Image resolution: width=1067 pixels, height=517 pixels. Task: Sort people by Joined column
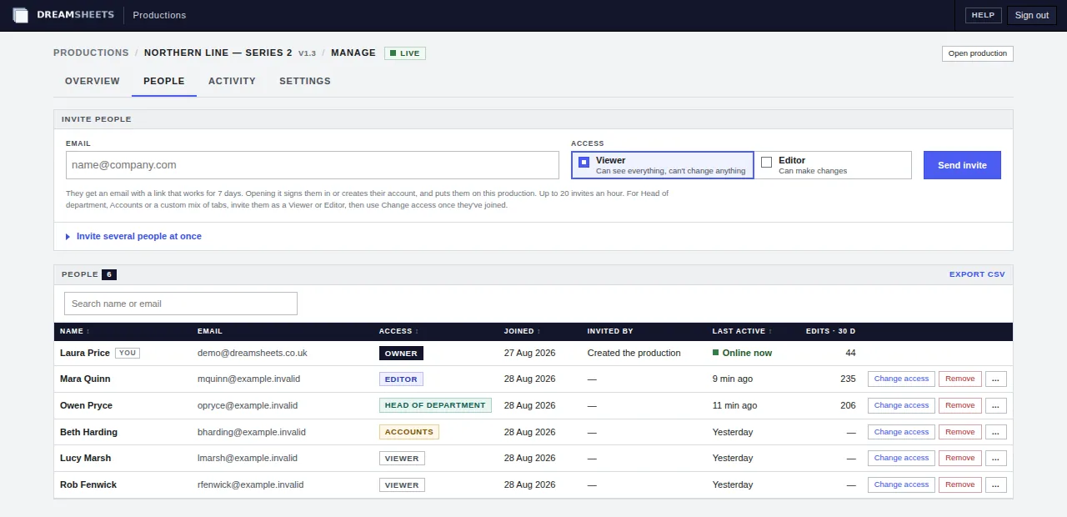tap(522, 331)
